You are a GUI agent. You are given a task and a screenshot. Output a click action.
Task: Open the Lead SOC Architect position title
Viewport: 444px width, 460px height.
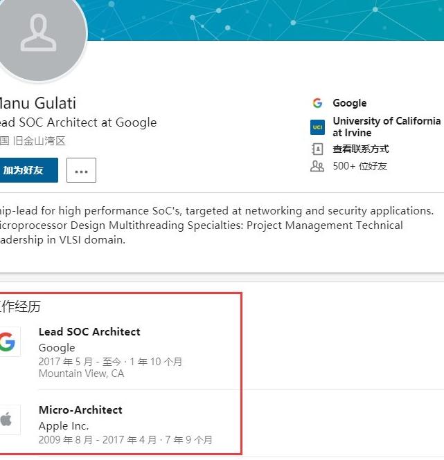89,332
